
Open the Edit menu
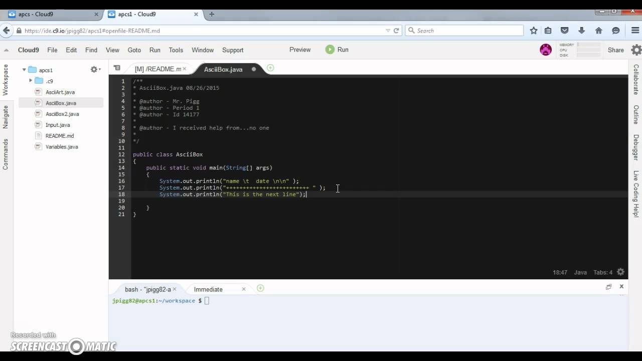point(71,50)
